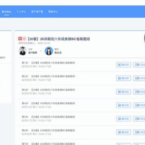Open main lecturer 吴Y老师 avatar
145x145 pixels.
[x=23, y=51]
